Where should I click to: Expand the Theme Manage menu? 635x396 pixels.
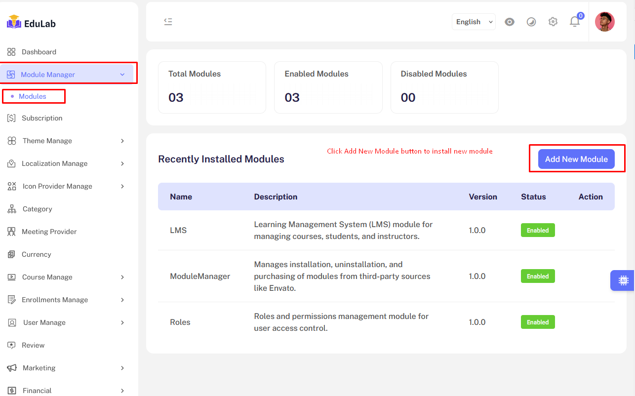click(x=48, y=141)
